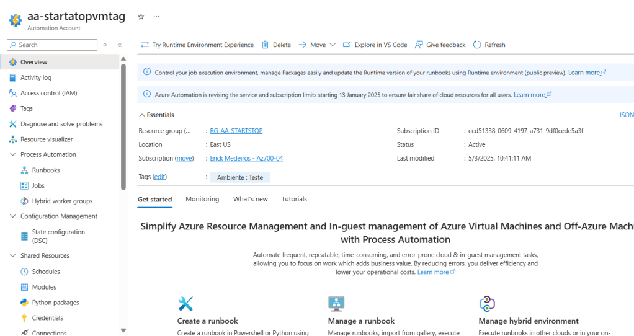Collapse the Essentials section
Viewport: 634px width, 336px height.
141,115
